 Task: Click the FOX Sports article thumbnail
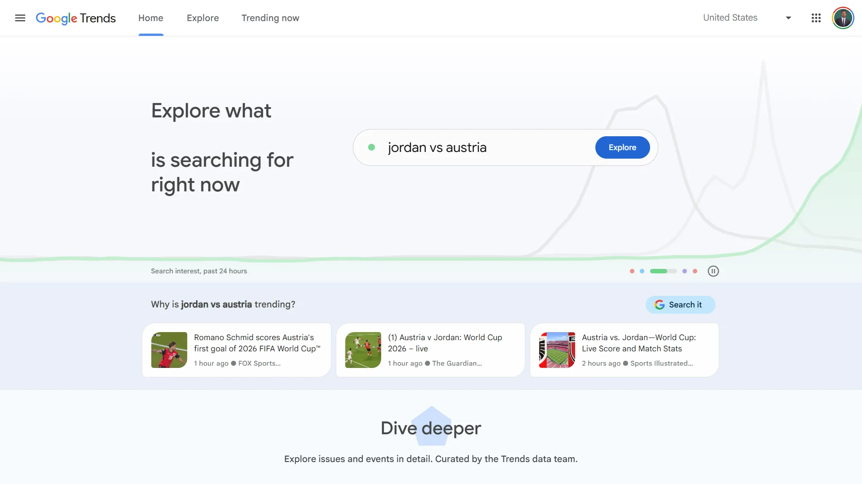[169, 350]
